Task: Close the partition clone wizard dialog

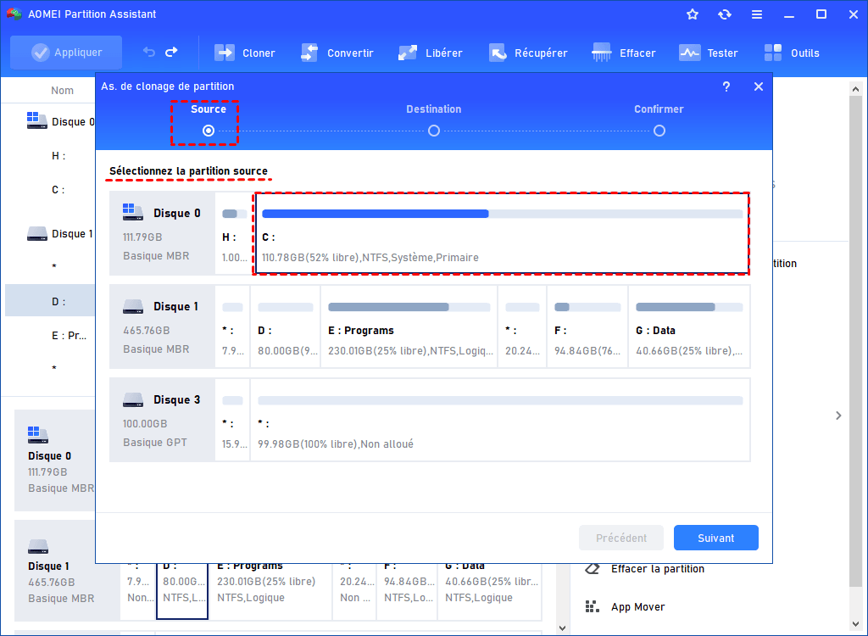Action: [759, 86]
